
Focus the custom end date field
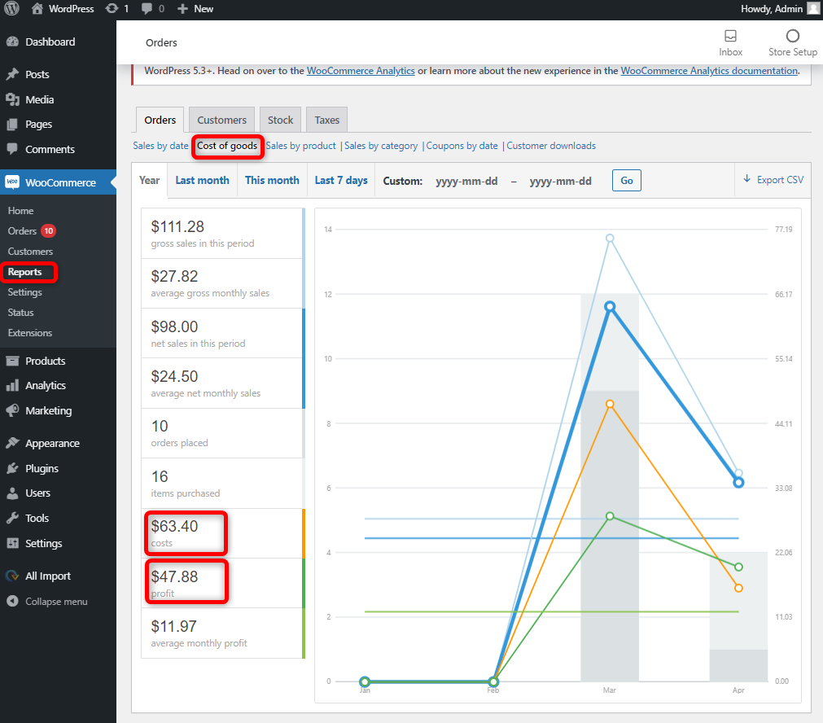coord(561,181)
